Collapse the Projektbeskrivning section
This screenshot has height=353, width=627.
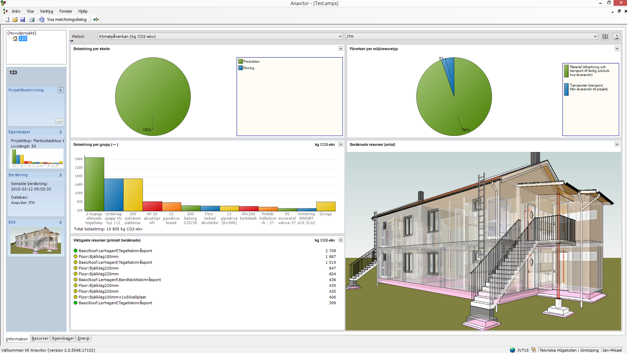point(61,90)
